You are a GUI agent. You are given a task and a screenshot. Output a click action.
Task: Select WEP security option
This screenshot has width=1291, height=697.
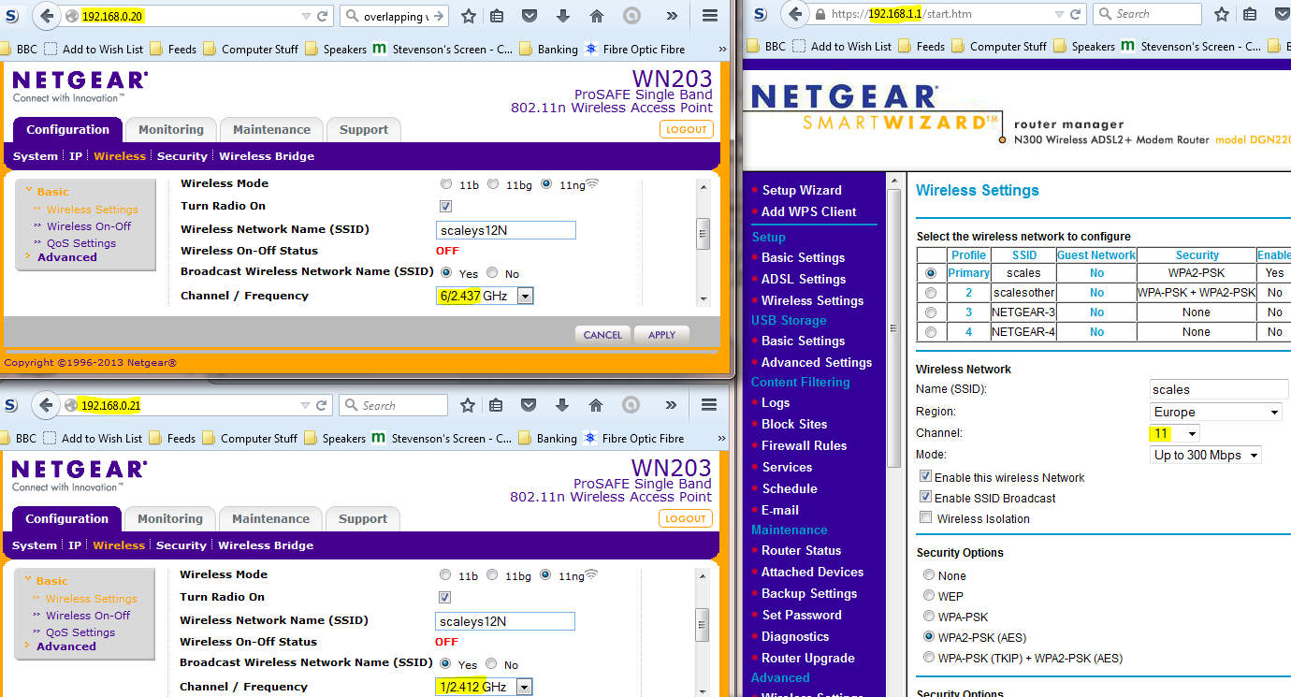coord(929,595)
